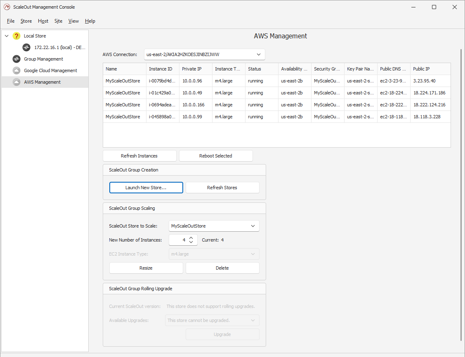The image size is (465, 357).
Task: Click the Delete store button
Action: [x=222, y=268]
